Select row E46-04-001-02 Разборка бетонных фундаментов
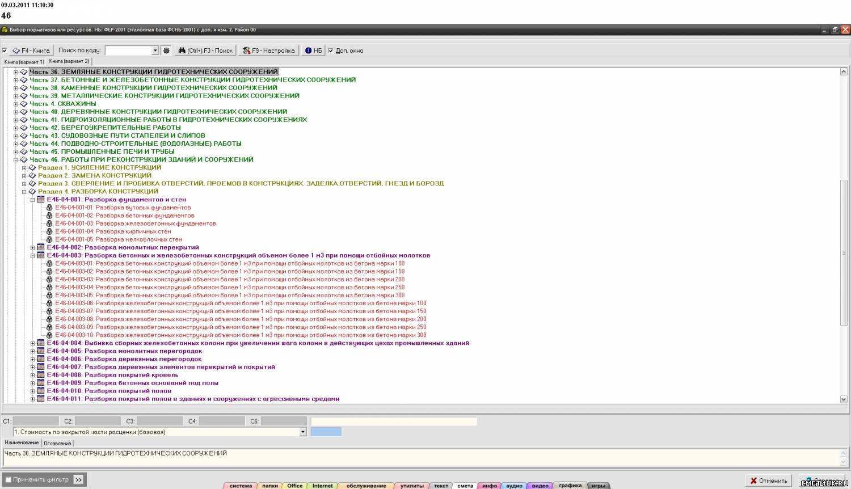Viewport: 851px width, 489px height. click(125, 216)
